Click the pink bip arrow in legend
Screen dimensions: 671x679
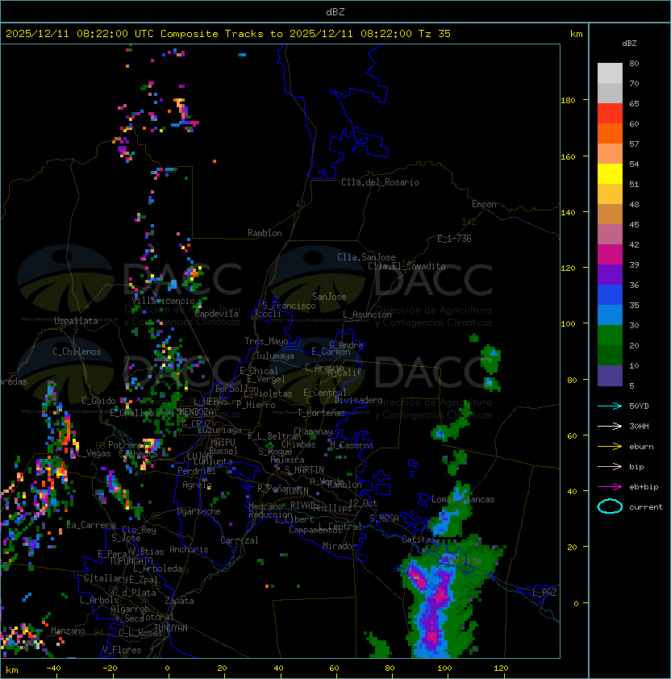610,466
